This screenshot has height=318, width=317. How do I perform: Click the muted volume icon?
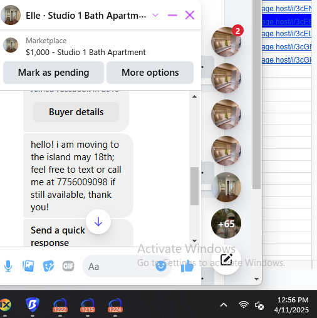coord(259,305)
